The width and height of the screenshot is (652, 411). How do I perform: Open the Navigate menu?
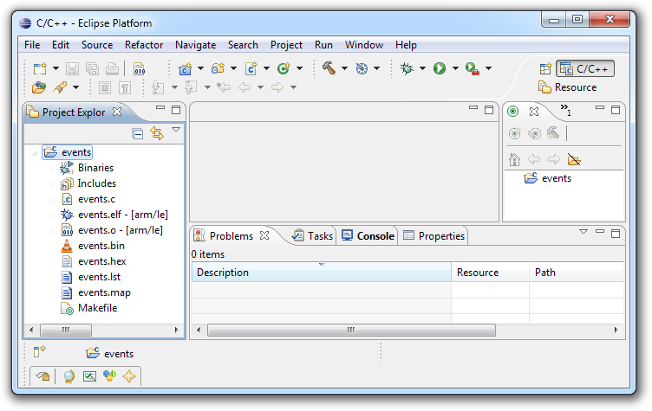point(195,45)
